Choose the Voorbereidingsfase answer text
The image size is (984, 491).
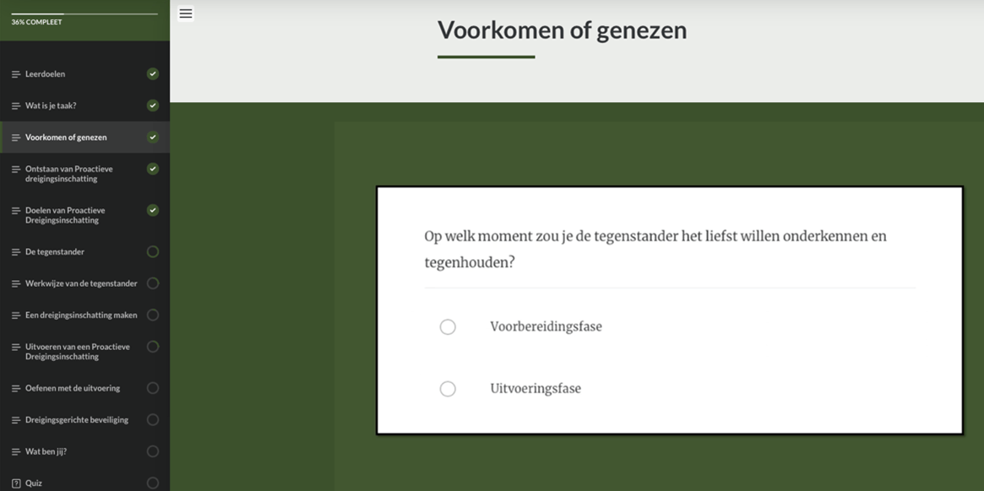(x=546, y=327)
